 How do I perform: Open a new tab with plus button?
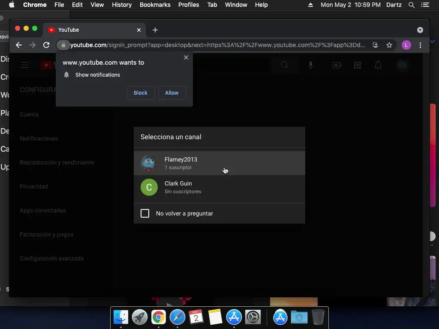(155, 30)
